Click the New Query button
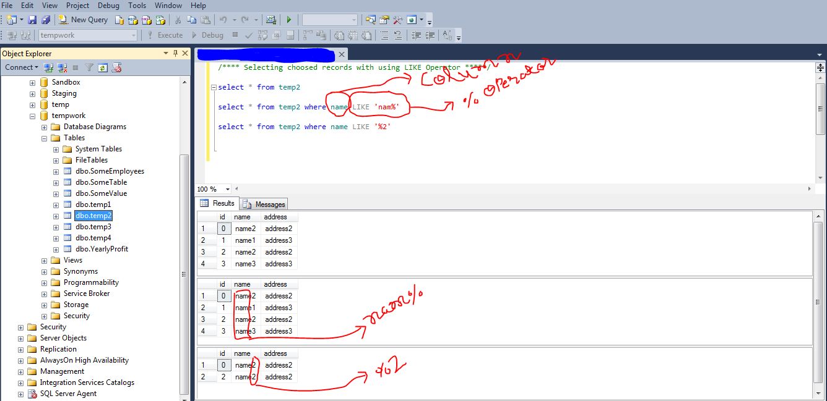The image size is (827, 401). (x=83, y=20)
